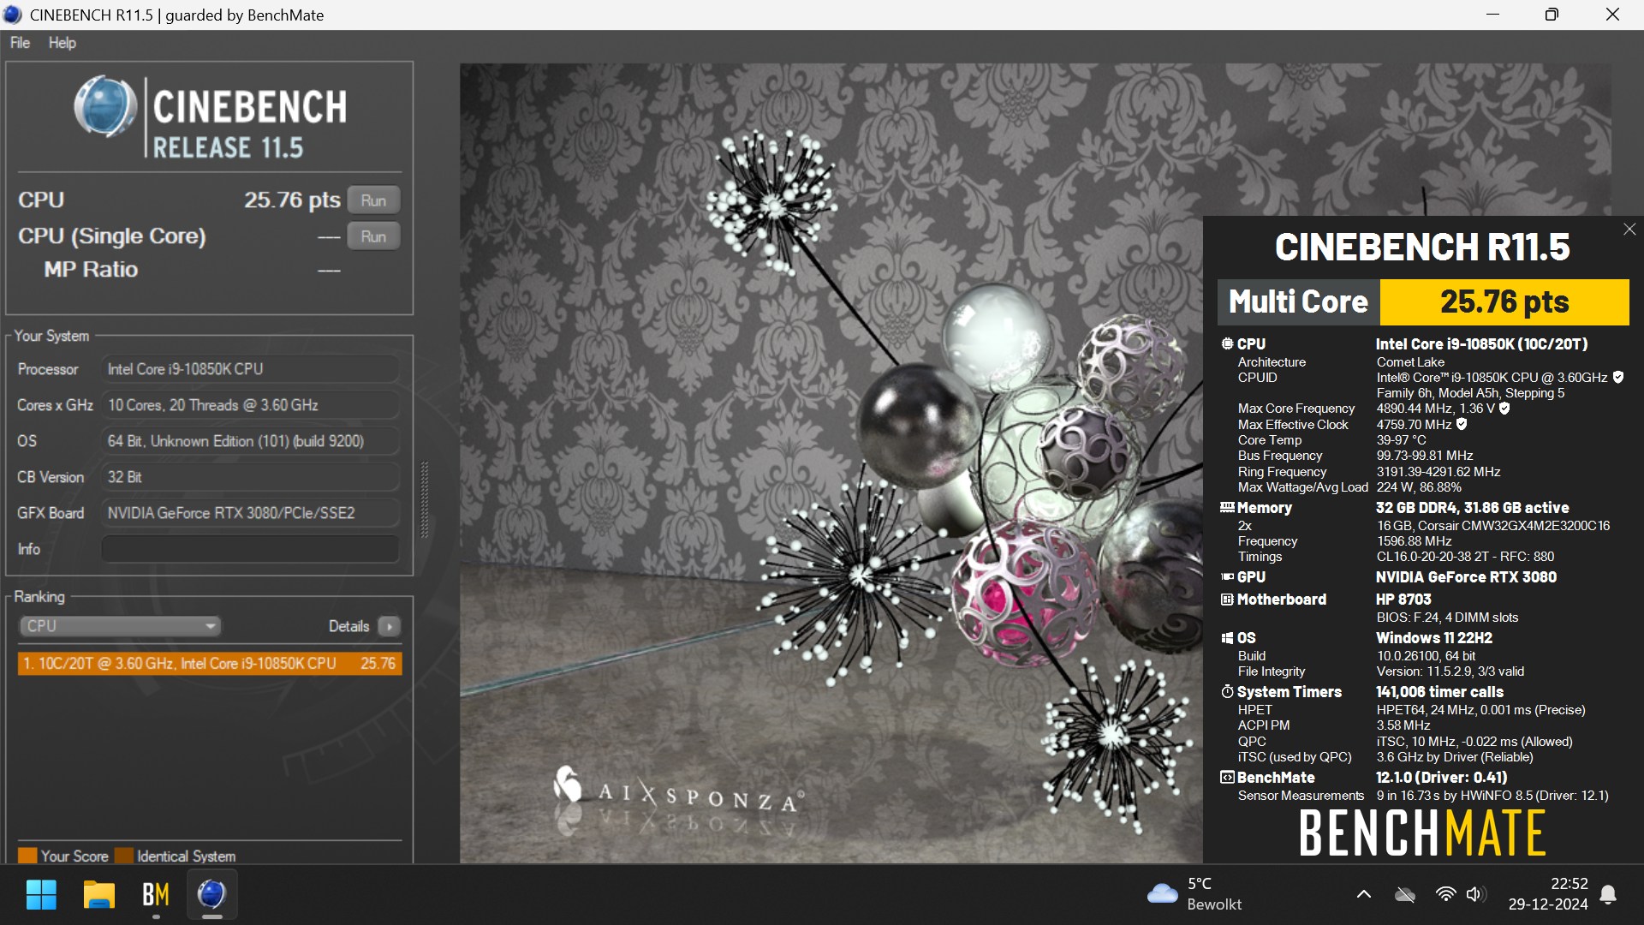Click the OS field value
The height and width of the screenshot is (925, 1644).
click(x=250, y=441)
